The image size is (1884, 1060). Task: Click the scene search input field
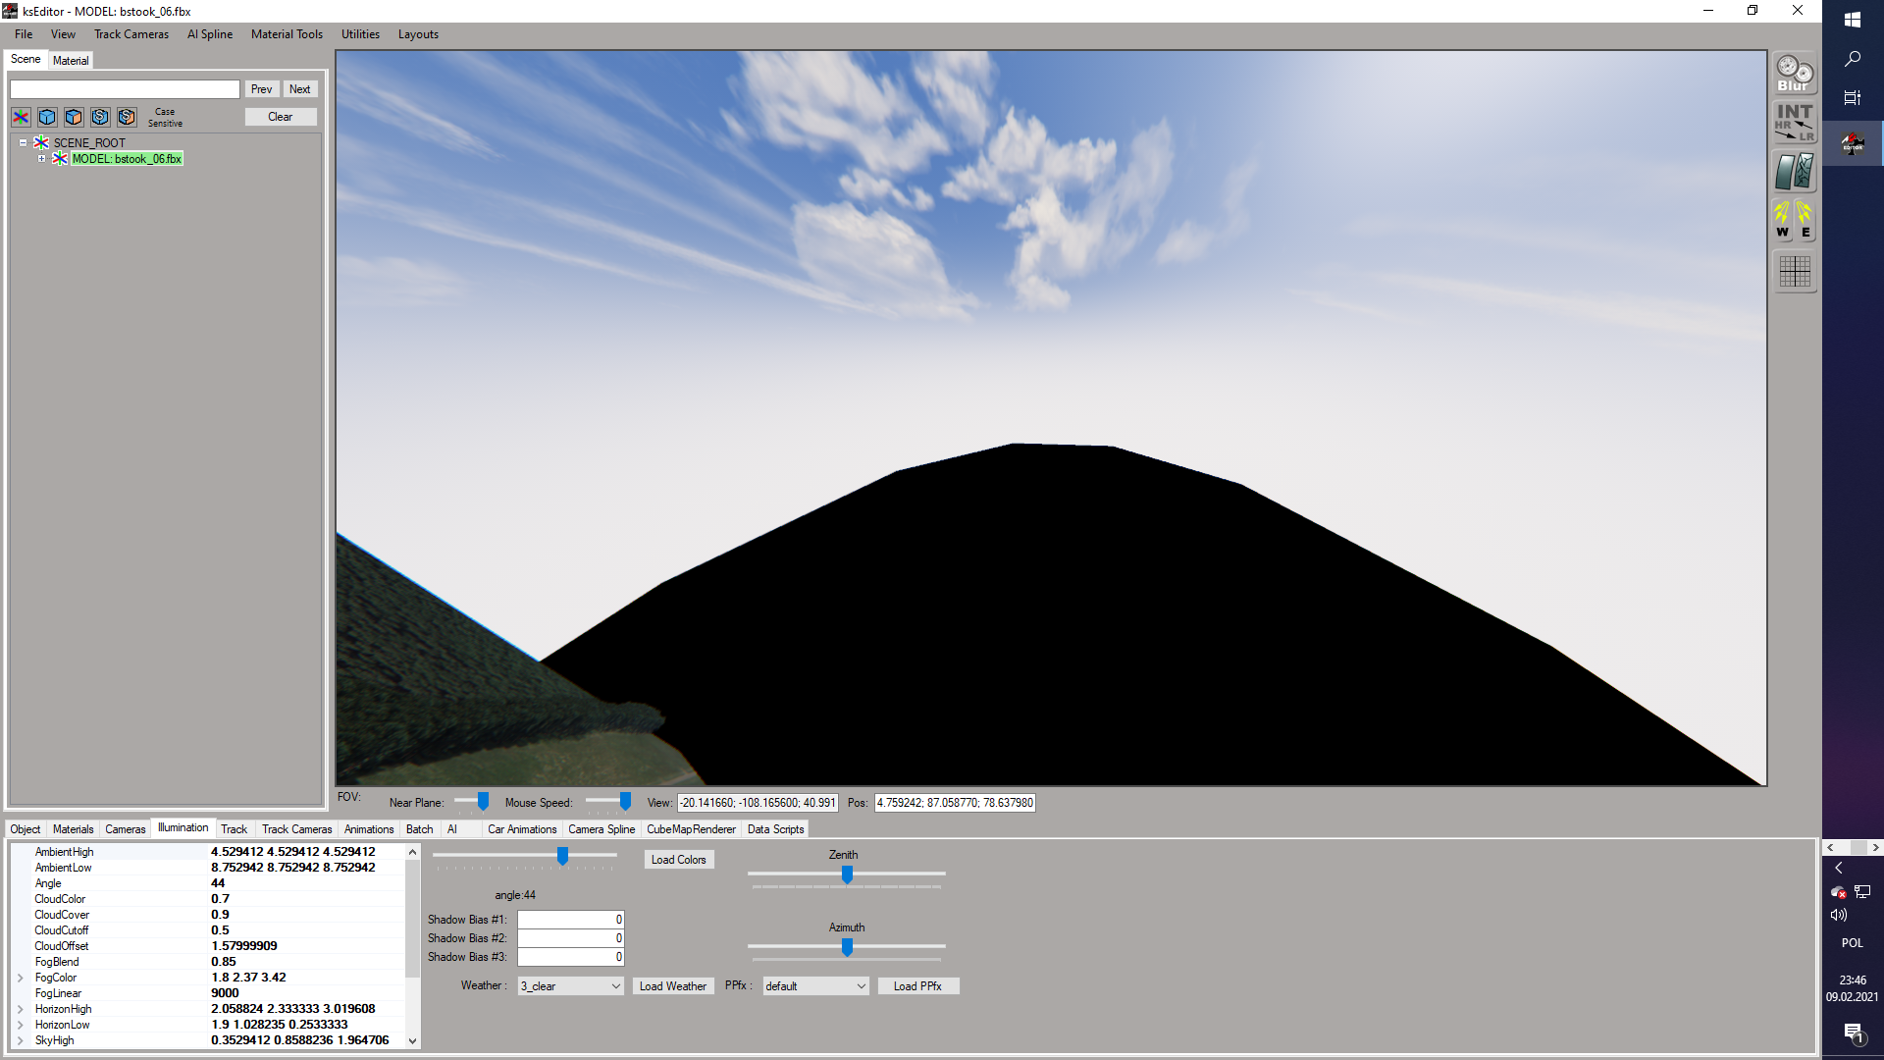(125, 89)
